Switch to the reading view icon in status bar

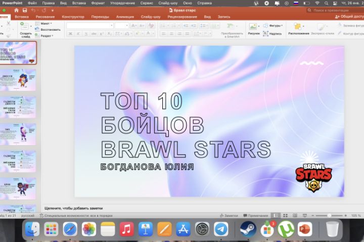(x=295, y=216)
